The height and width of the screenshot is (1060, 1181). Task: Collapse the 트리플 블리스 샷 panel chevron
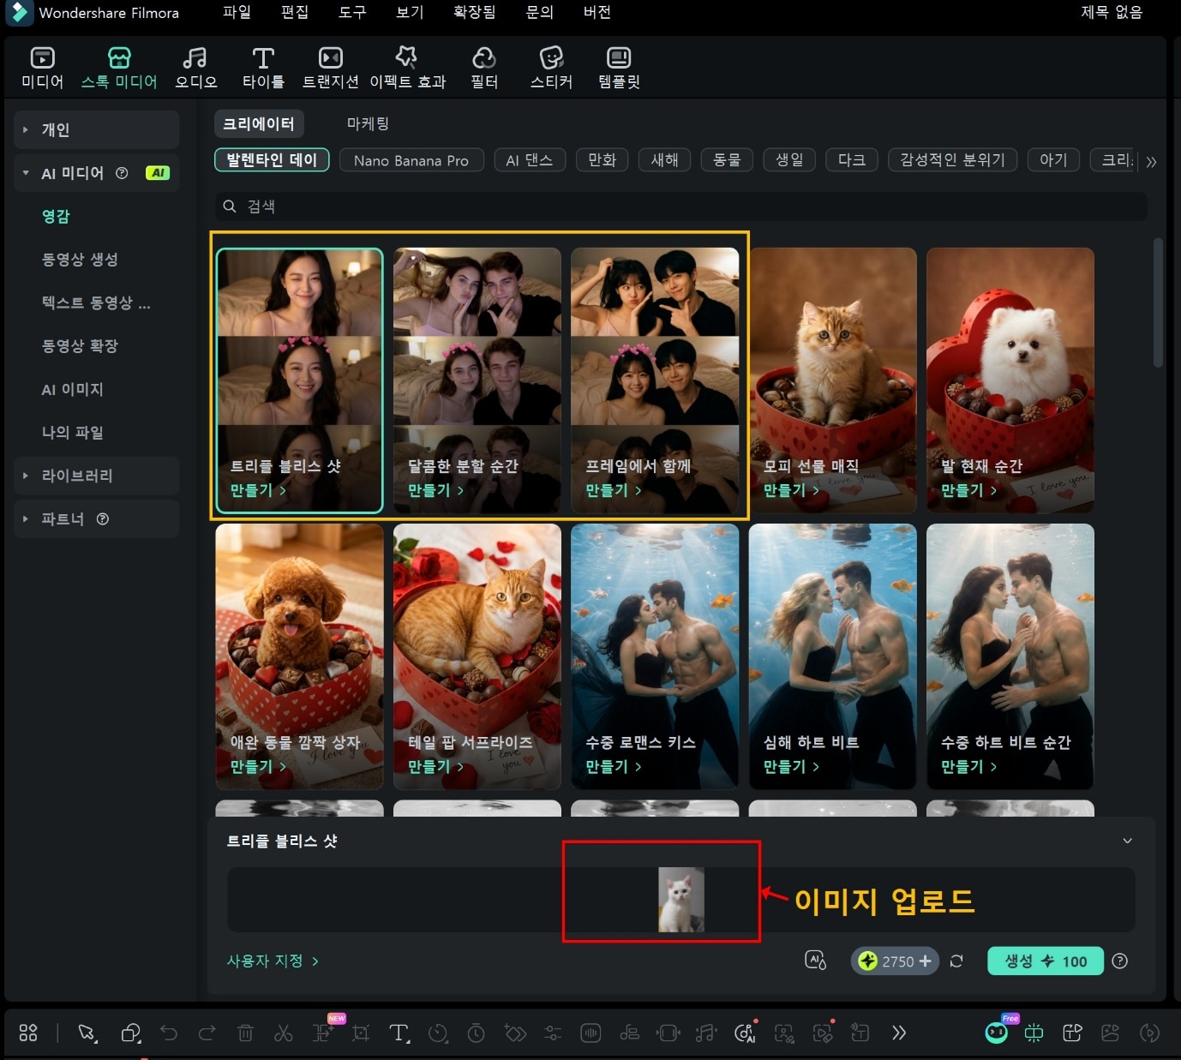point(1127,841)
